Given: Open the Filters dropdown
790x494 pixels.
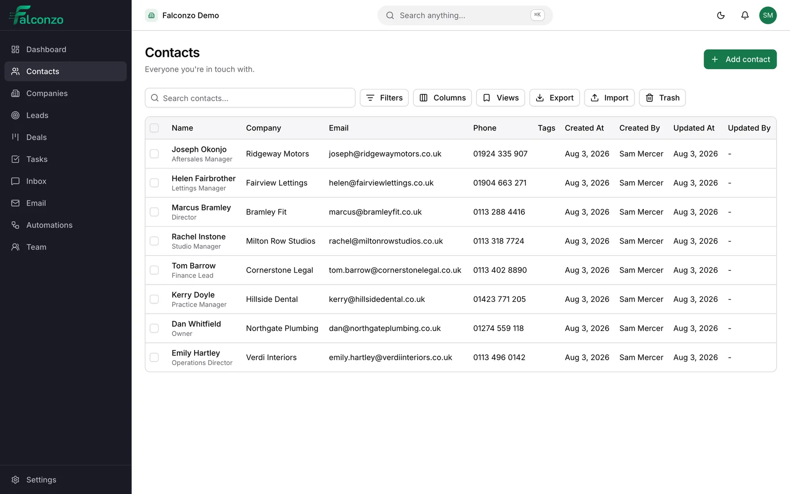Looking at the screenshot, I should tap(384, 98).
